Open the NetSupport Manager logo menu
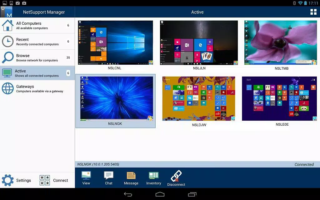 6,12
